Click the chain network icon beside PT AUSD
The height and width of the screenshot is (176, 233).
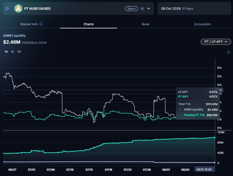pos(7,9)
